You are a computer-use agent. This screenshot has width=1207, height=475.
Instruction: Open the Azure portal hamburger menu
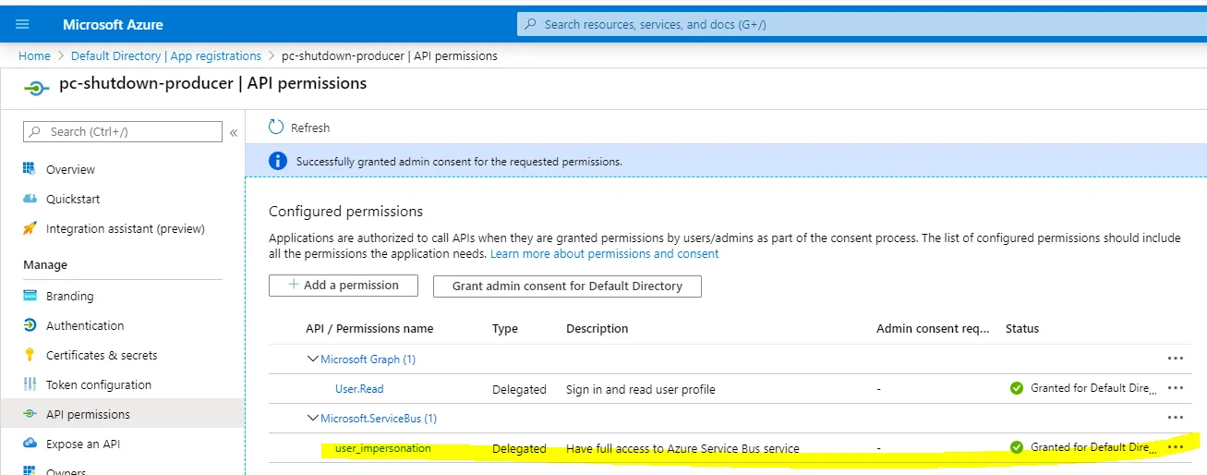point(23,24)
